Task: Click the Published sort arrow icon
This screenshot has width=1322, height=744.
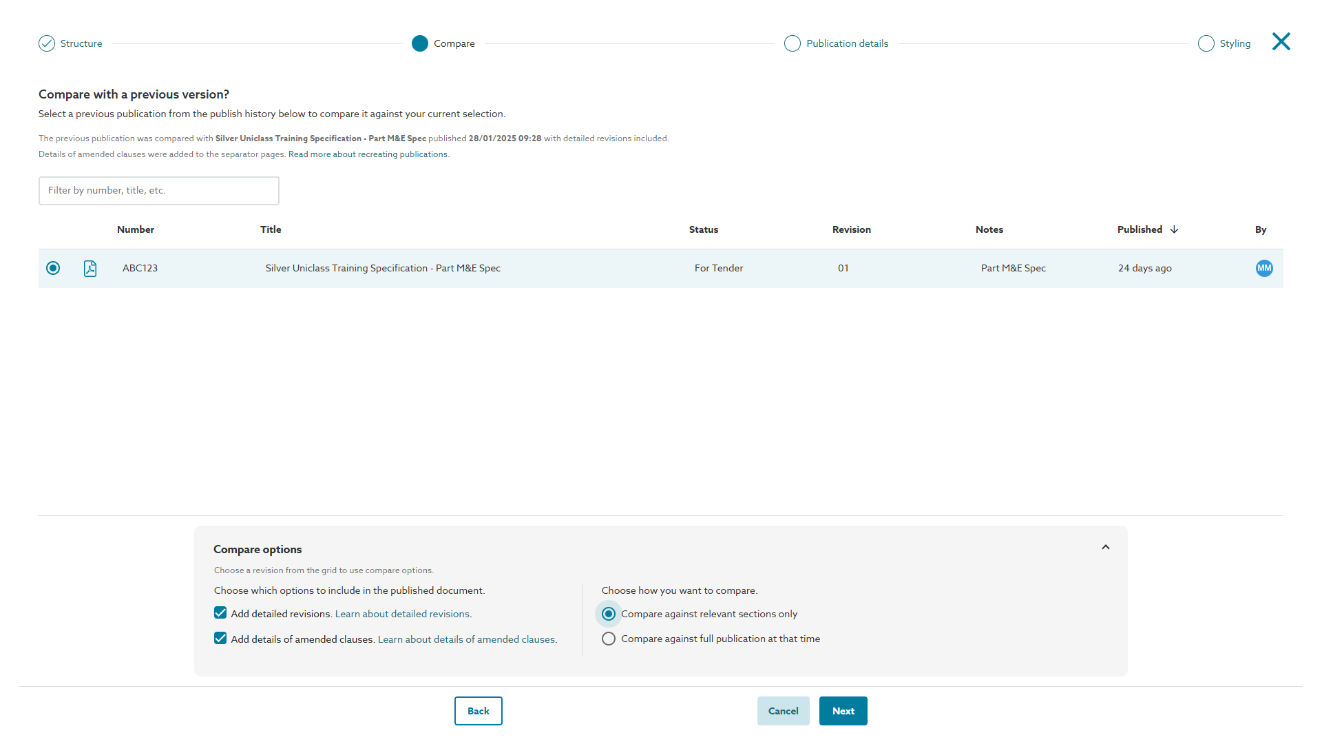Action: [x=1174, y=229]
